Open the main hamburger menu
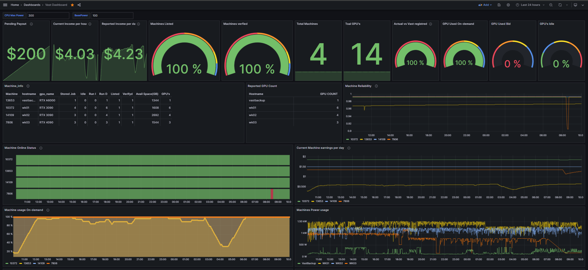588x270 pixels. pos(5,5)
